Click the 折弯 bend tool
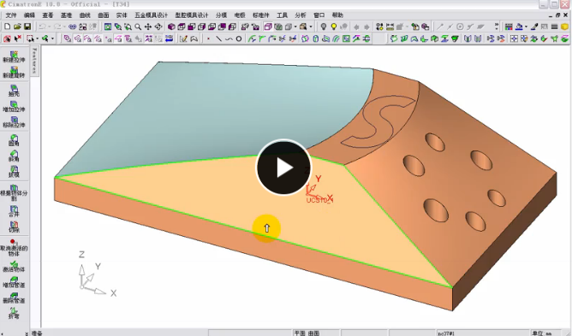This screenshot has width=572, height=336. (x=14, y=313)
